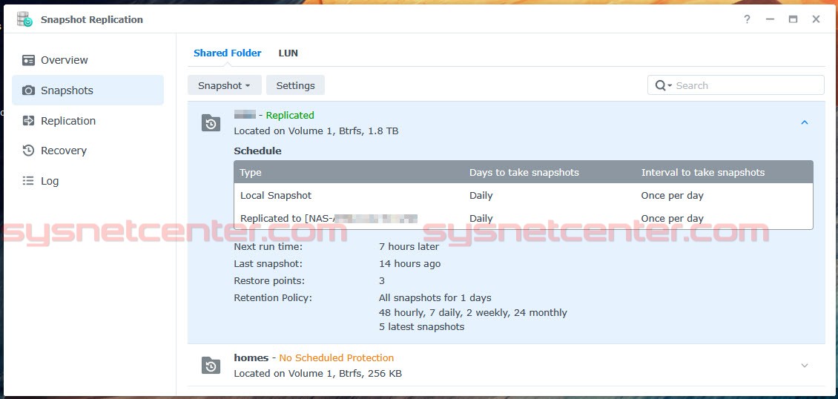Image resolution: width=838 pixels, height=399 pixels.
Task: Close the Snapshot Replication window
Action: (x=816, y=19)
